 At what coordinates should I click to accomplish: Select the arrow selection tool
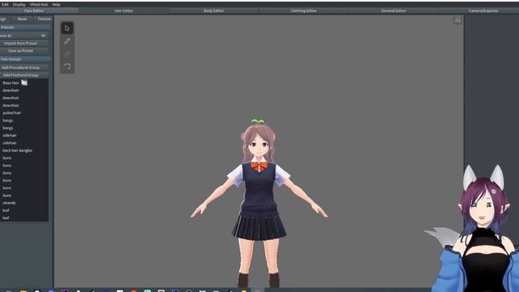[67, 28]
